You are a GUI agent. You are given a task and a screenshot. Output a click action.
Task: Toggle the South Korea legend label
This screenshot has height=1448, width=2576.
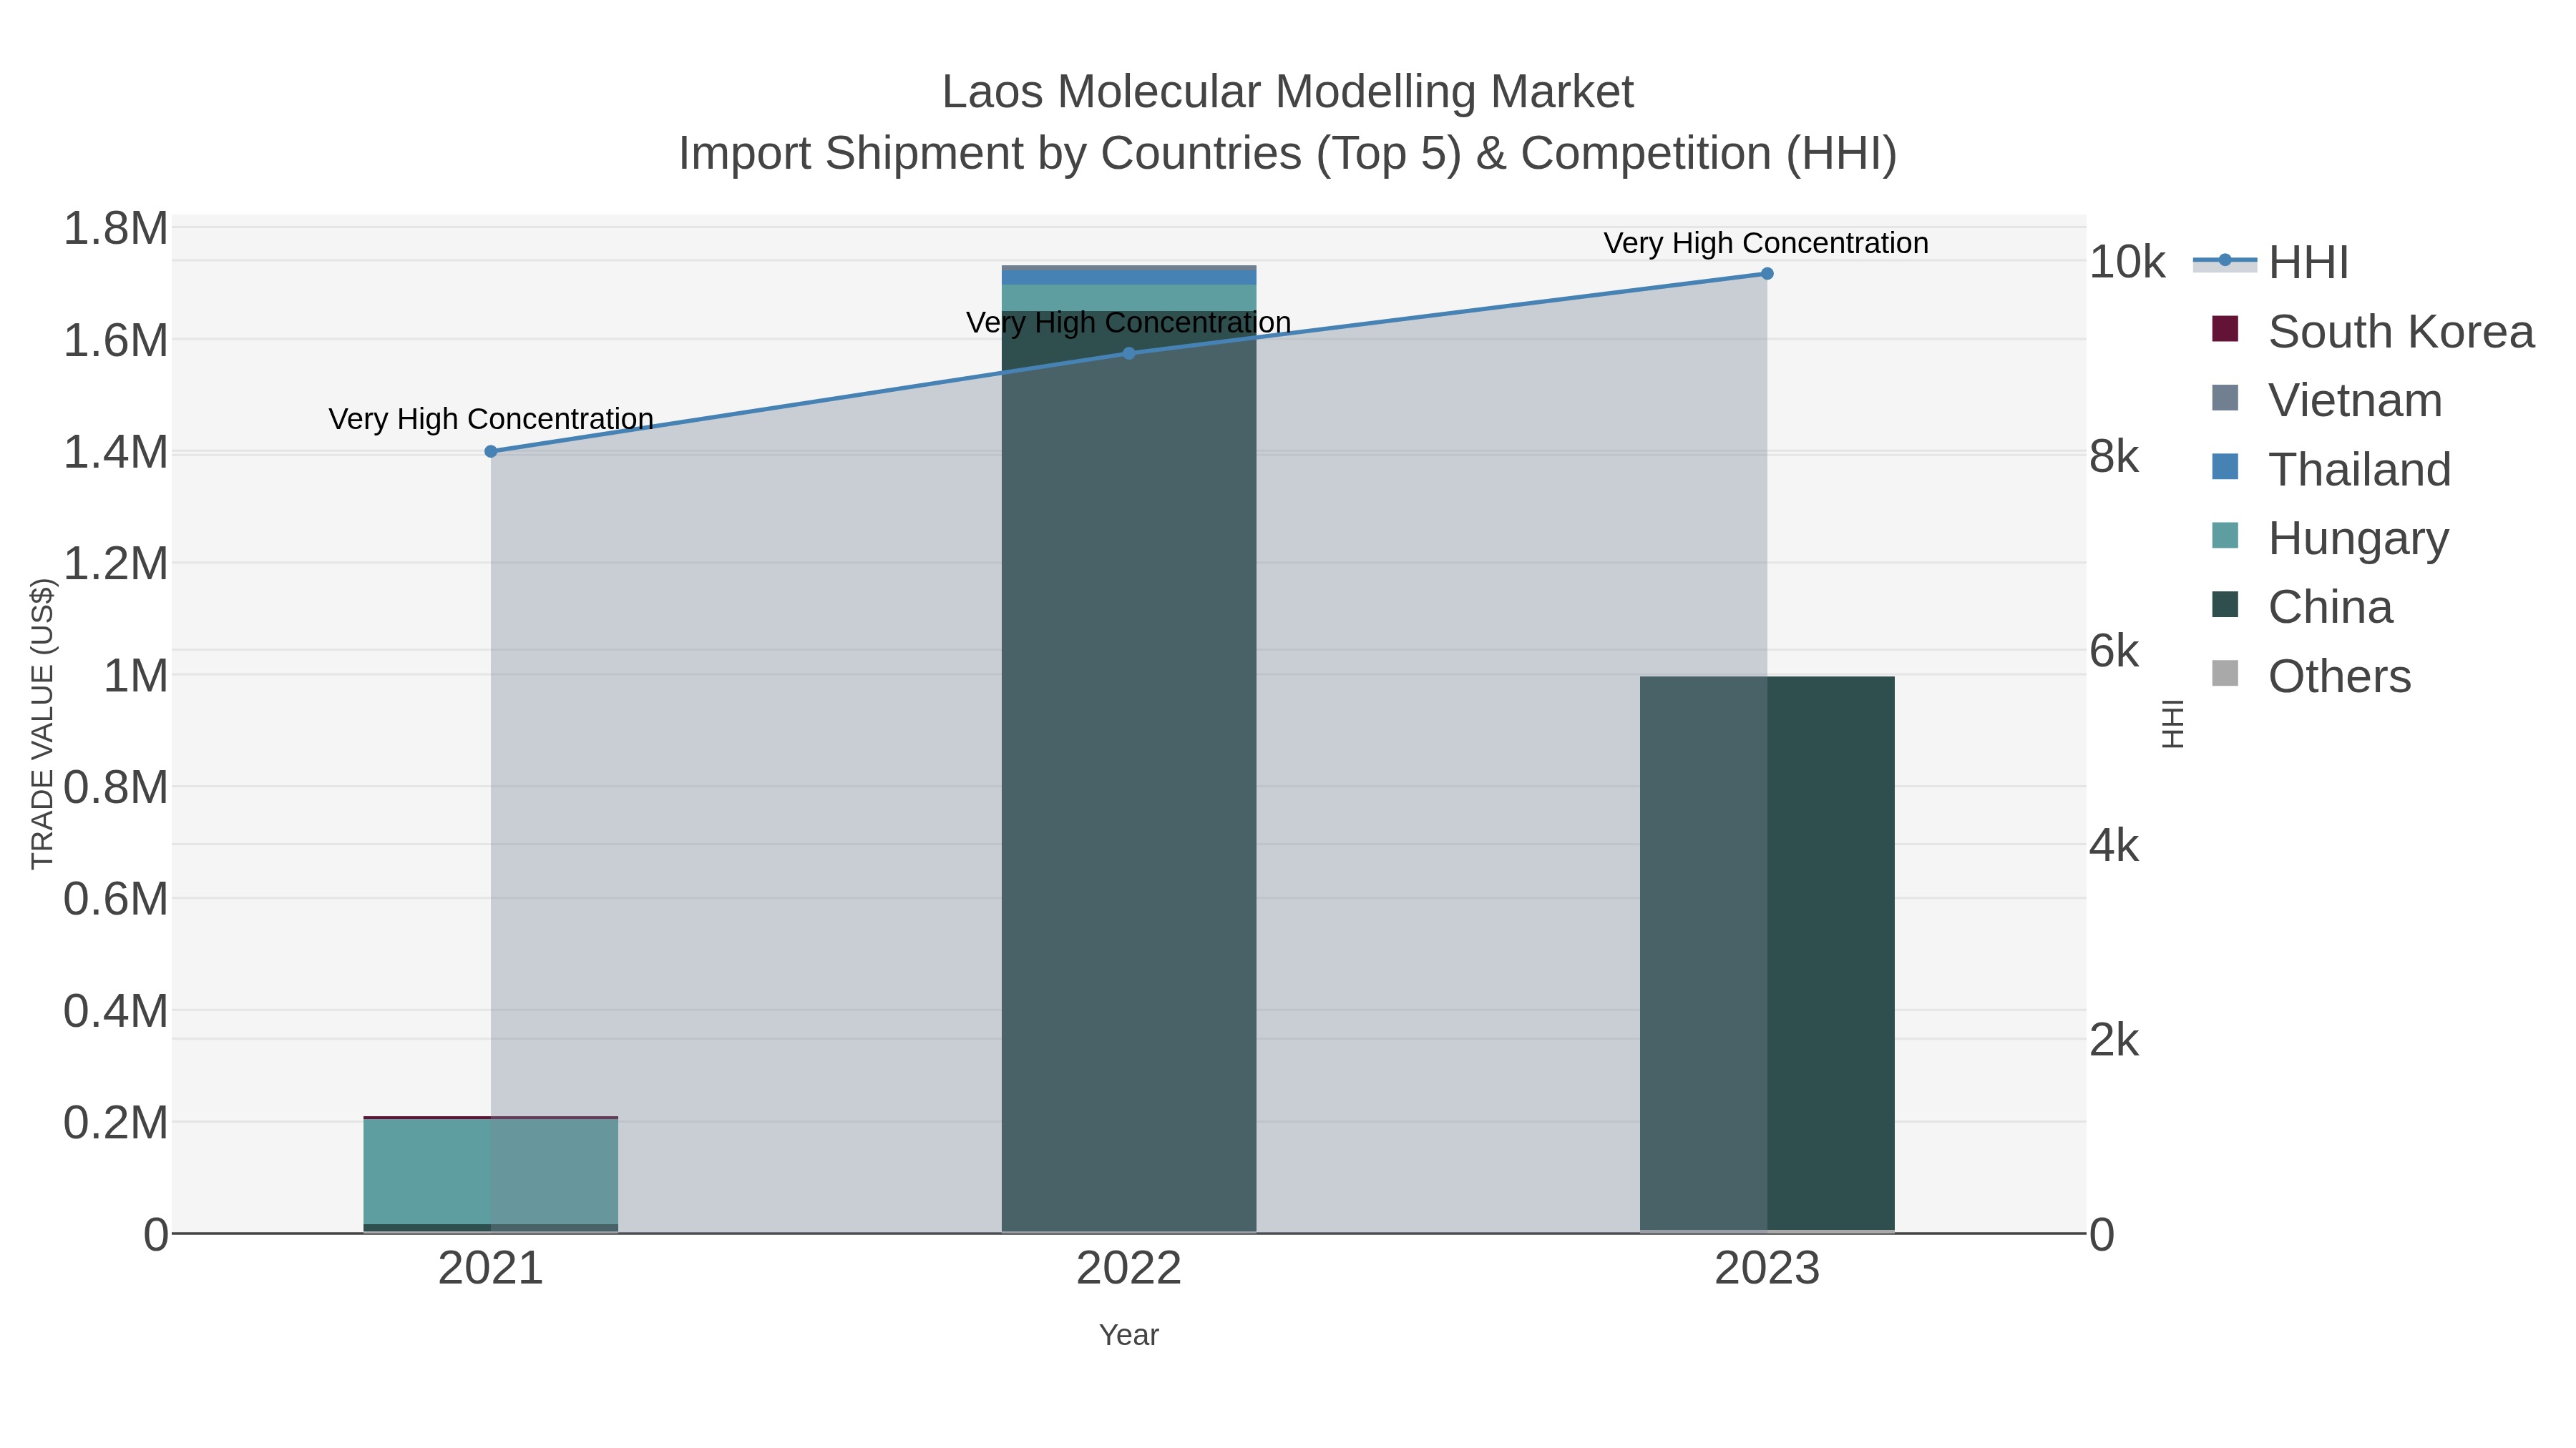coord(2401,332)
